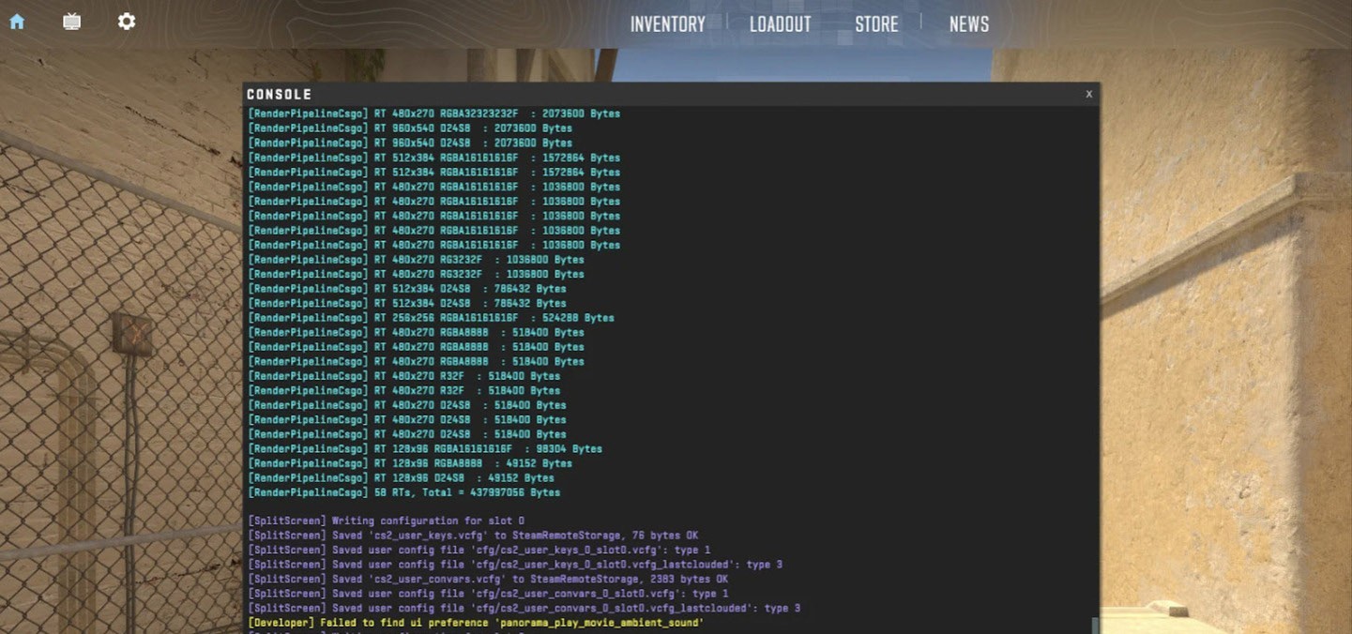Open the Inventory tab
1352x634 pixels.
(x=667, y=24)
